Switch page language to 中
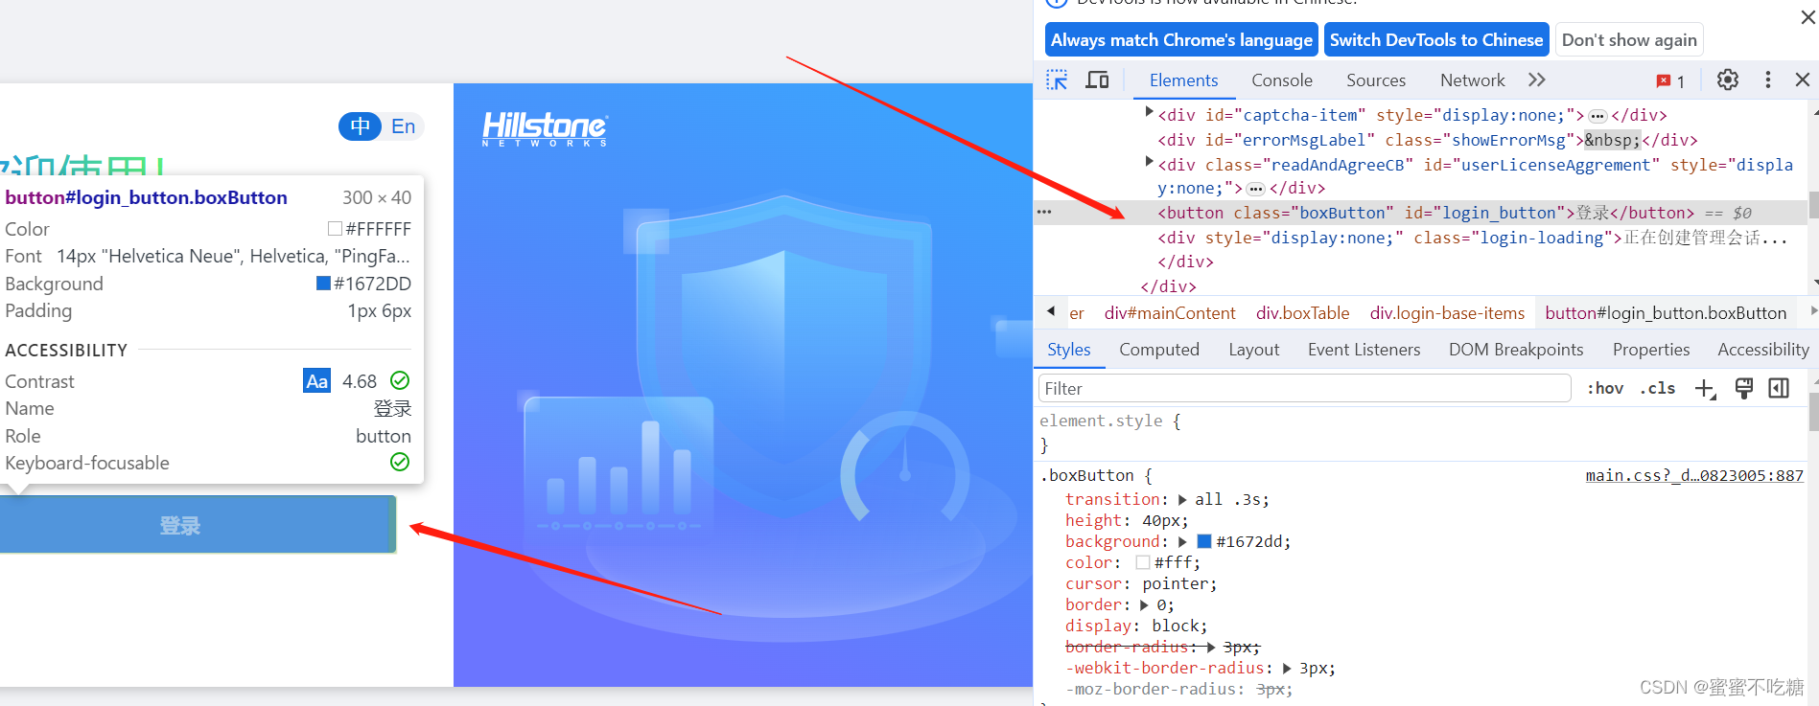This screenshot has height=706, width=1819. coord(361,126)
